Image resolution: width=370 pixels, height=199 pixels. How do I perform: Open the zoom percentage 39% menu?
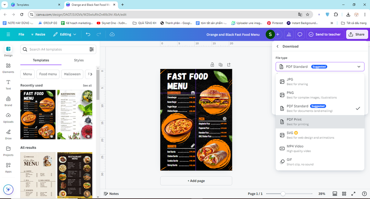pyautogui.click(x=322, y=194)
